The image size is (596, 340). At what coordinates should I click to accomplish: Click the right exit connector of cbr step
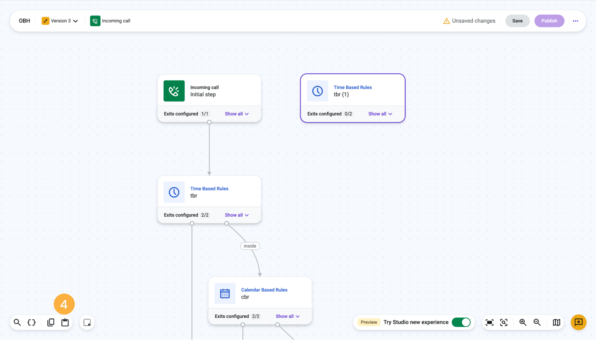coord(278,325)
